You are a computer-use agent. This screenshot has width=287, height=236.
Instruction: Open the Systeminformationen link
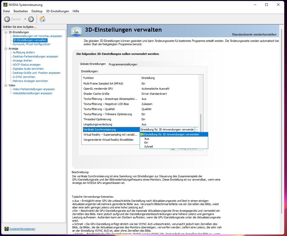click(x=22, y=229)
